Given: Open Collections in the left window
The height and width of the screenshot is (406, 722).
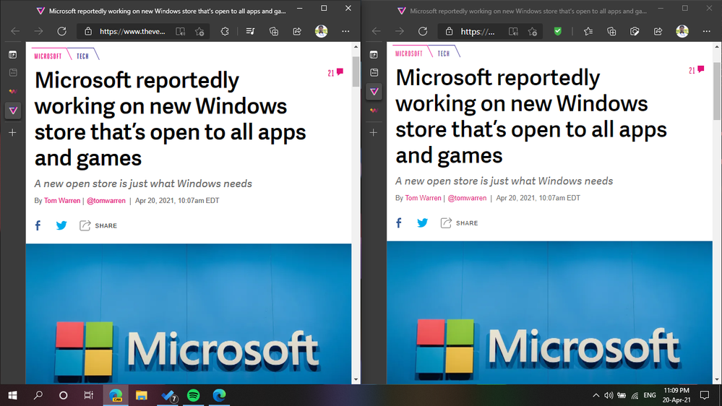Looking at the screenshot, I should tap(274, 31).
